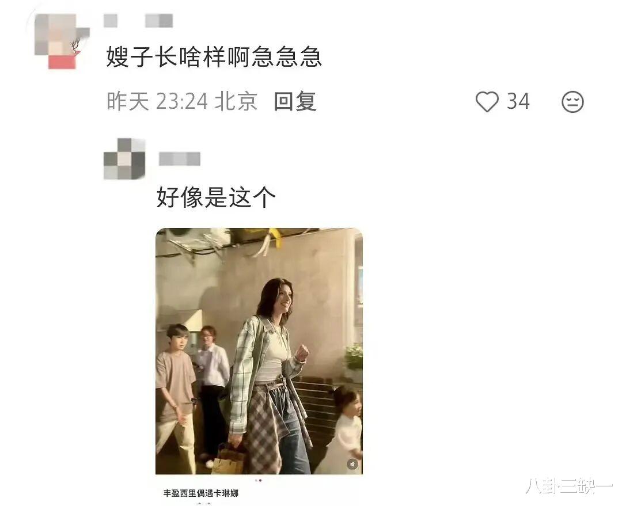Select the reply text 好像是这个
The width and height of the screenshot is (622, 506).
(216, 197)
